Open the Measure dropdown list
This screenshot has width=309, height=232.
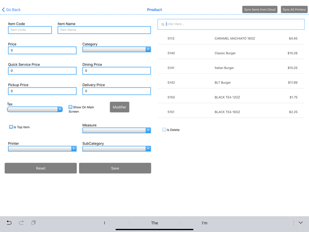[x=117, y=130]
